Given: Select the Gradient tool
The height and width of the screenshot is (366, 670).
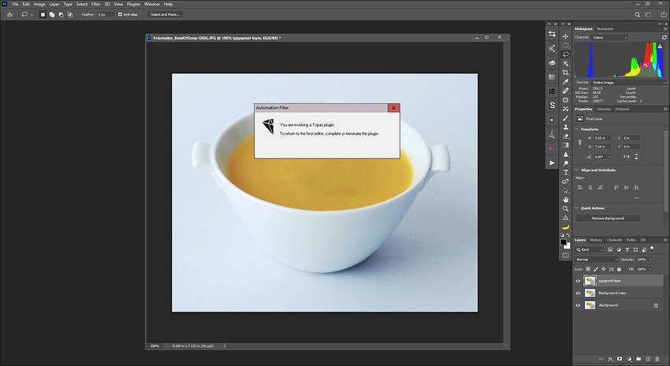Looking at the screenshot, I should (x=565, y=145).
